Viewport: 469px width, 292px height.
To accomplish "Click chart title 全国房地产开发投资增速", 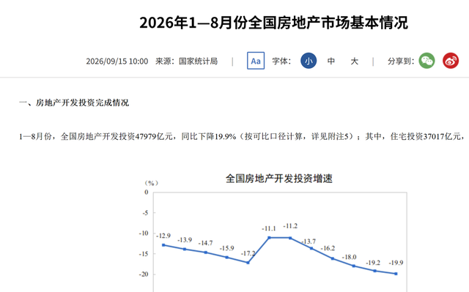I will click(x=278, y=179).
